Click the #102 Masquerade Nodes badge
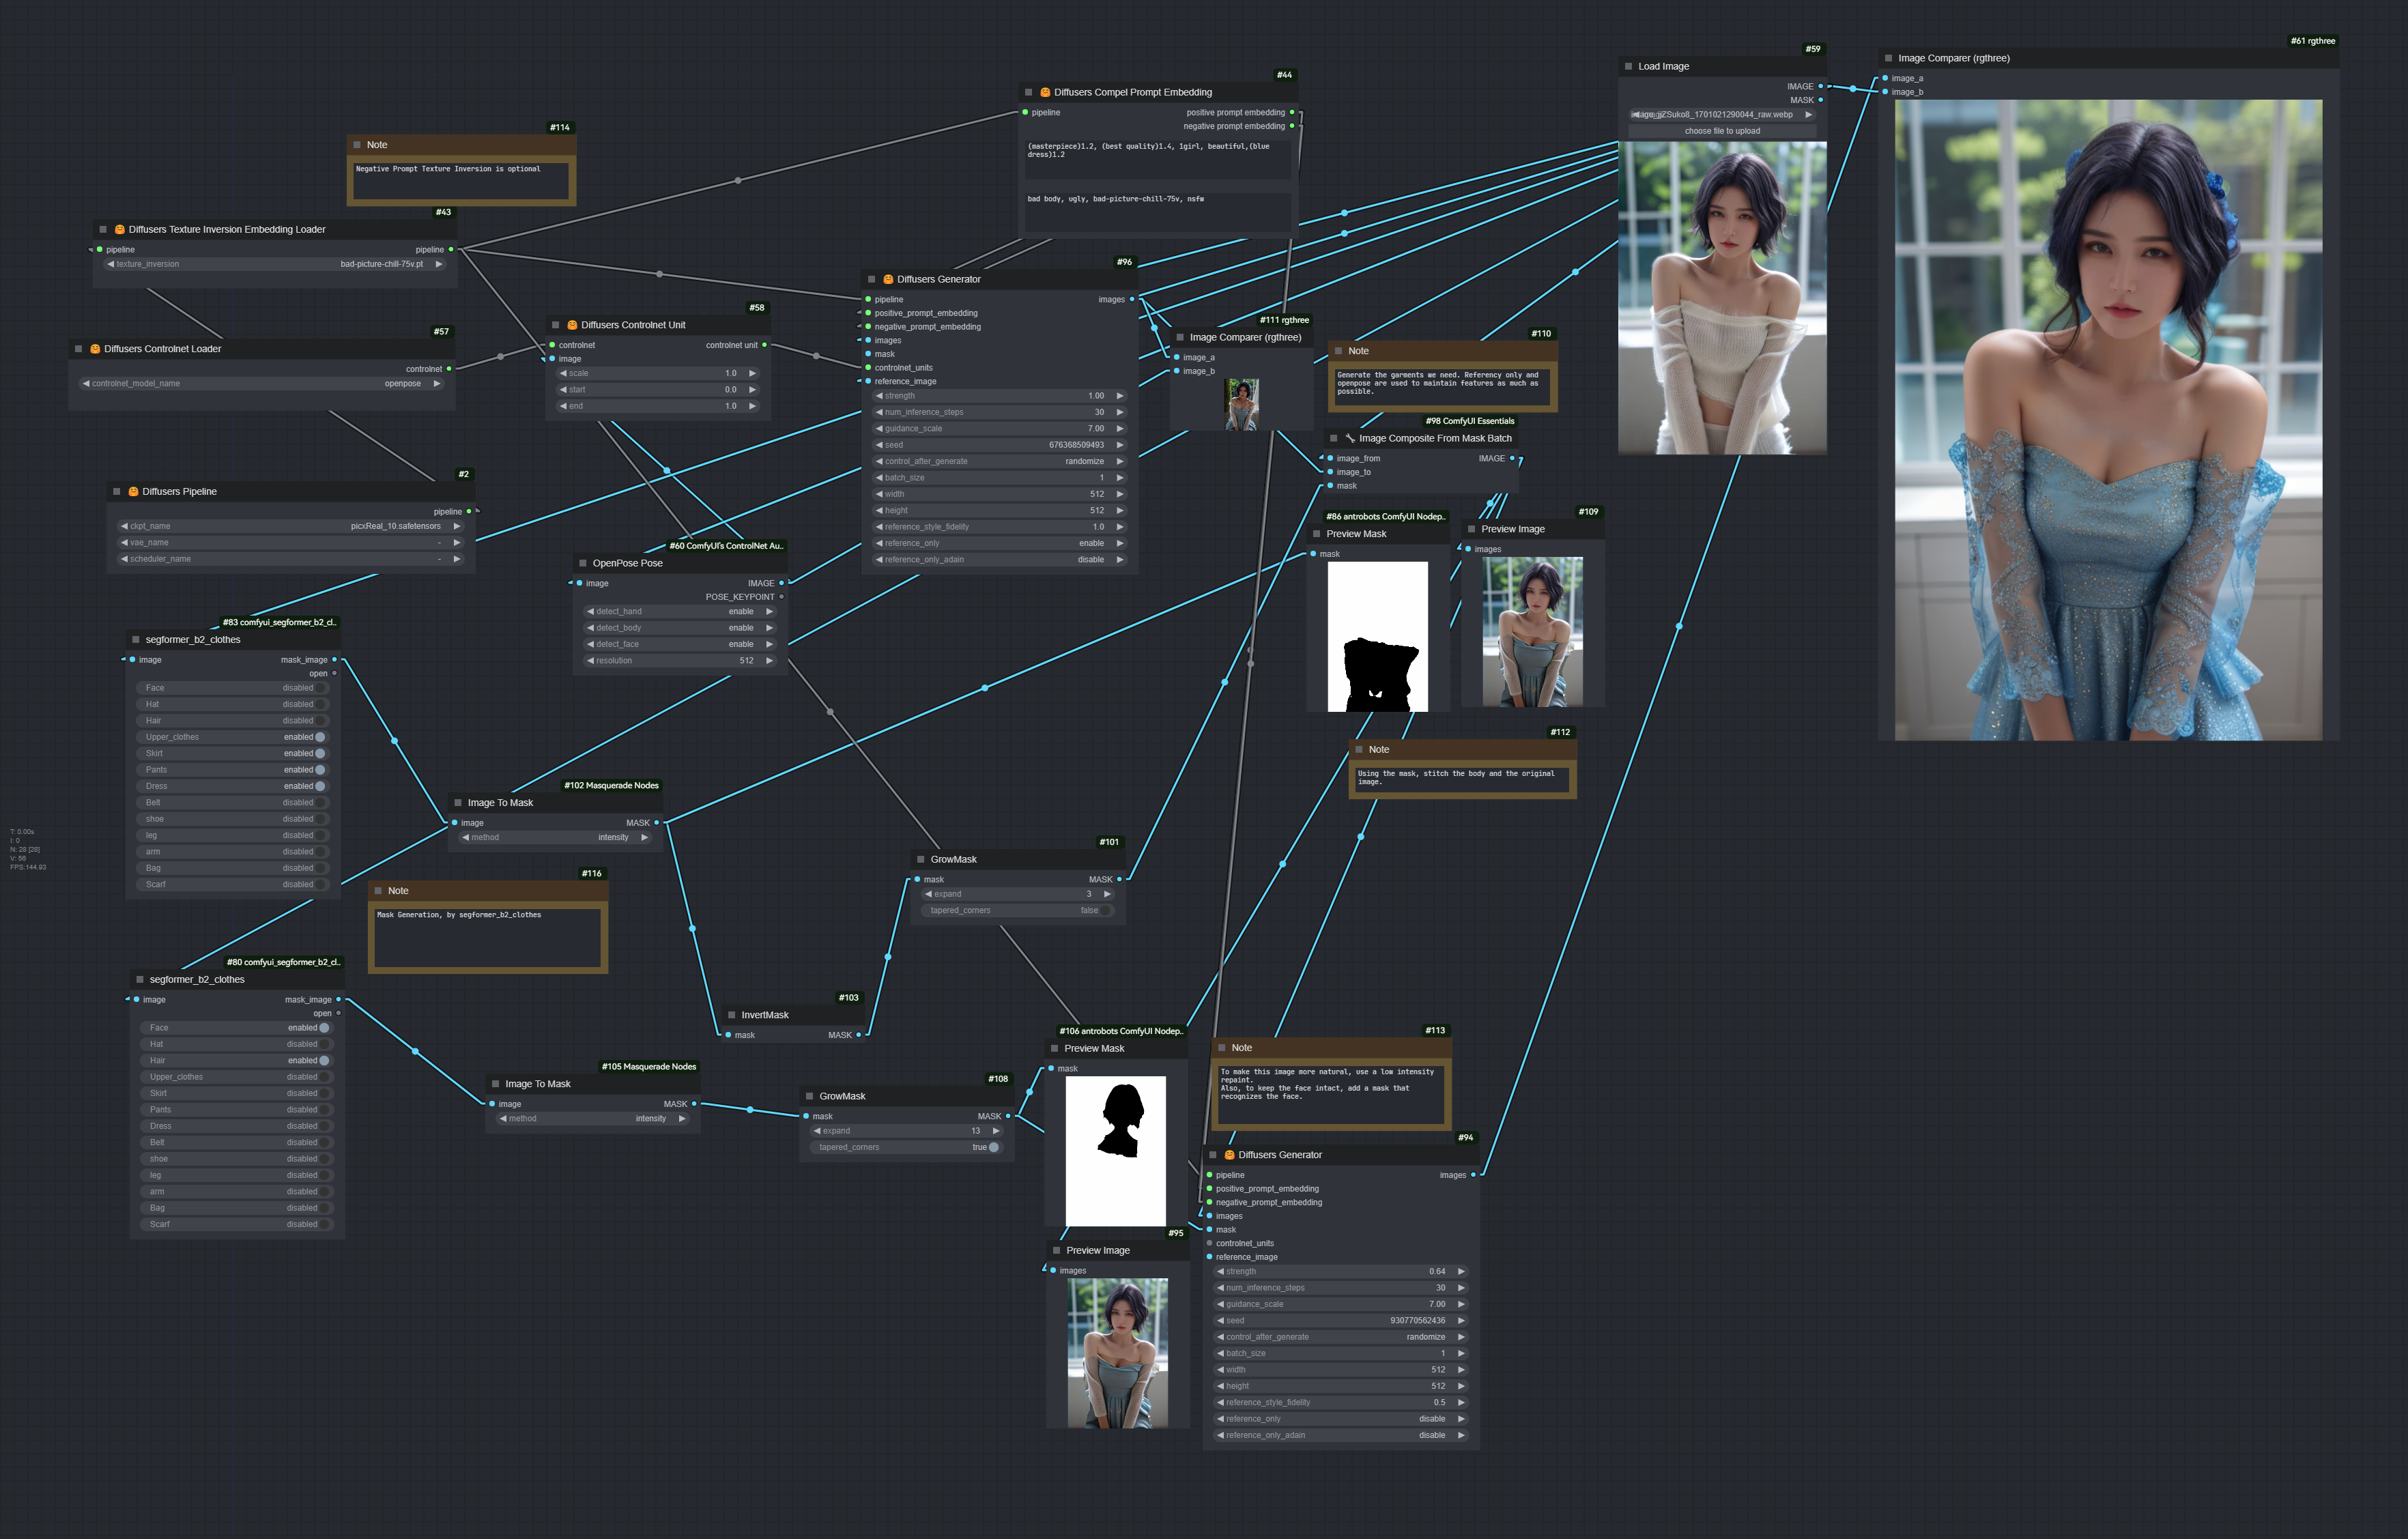This screenshot has width=2408, height=1539. click(611, 785)
